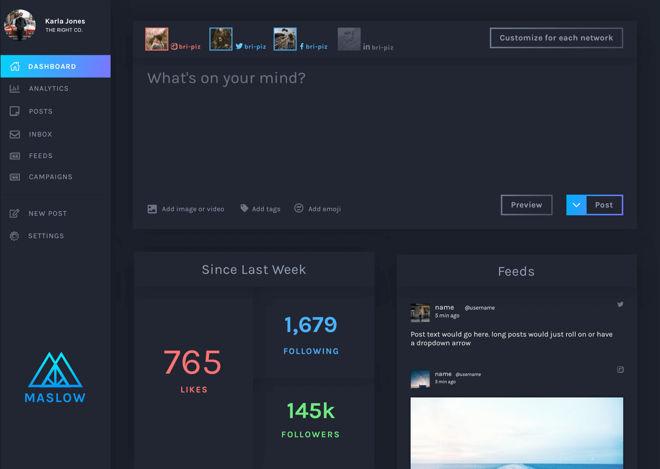Click the Add tags tag icon

(x=244, y=208)
